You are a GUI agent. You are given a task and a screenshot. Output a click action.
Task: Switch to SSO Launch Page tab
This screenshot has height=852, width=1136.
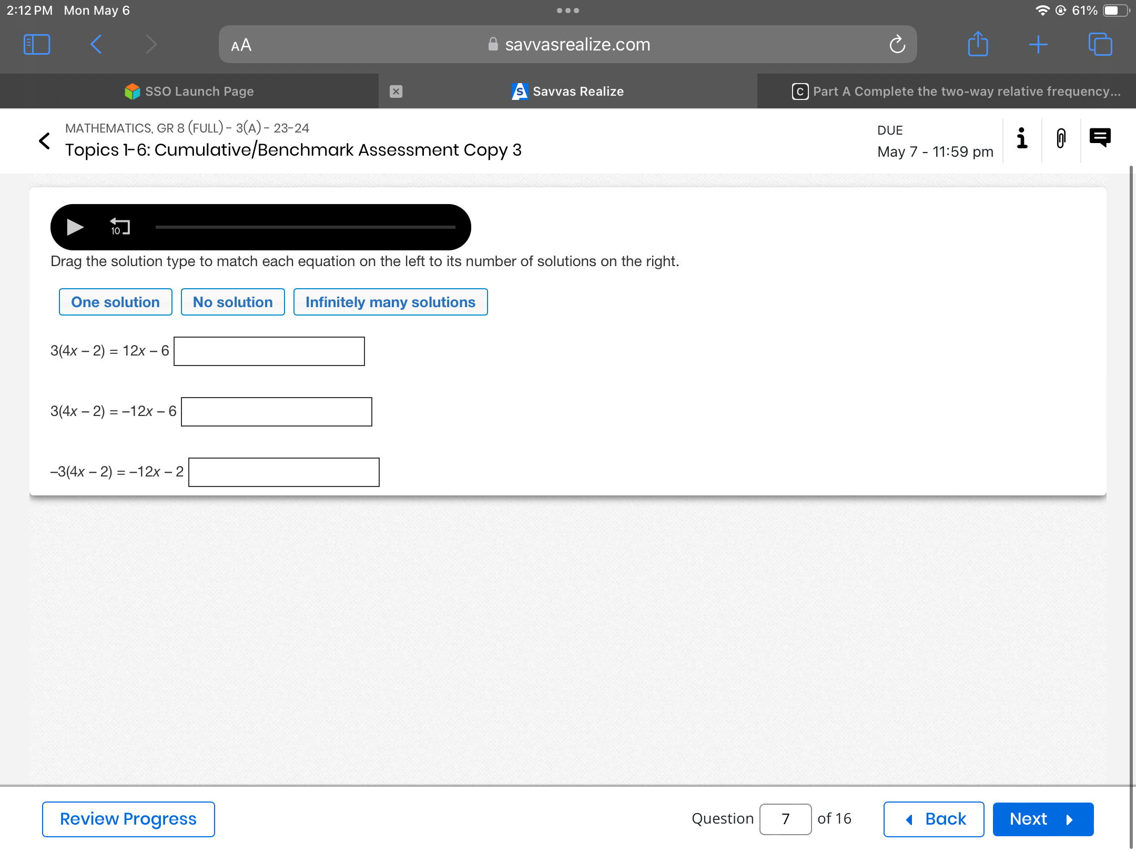189,92
